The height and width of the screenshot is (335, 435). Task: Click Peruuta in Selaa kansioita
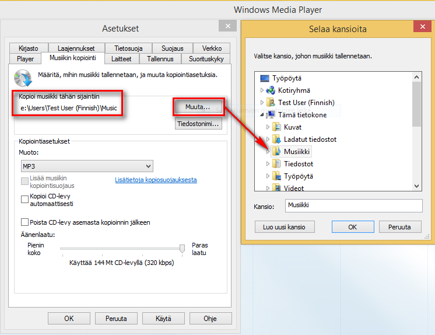(x=399, y=227)
